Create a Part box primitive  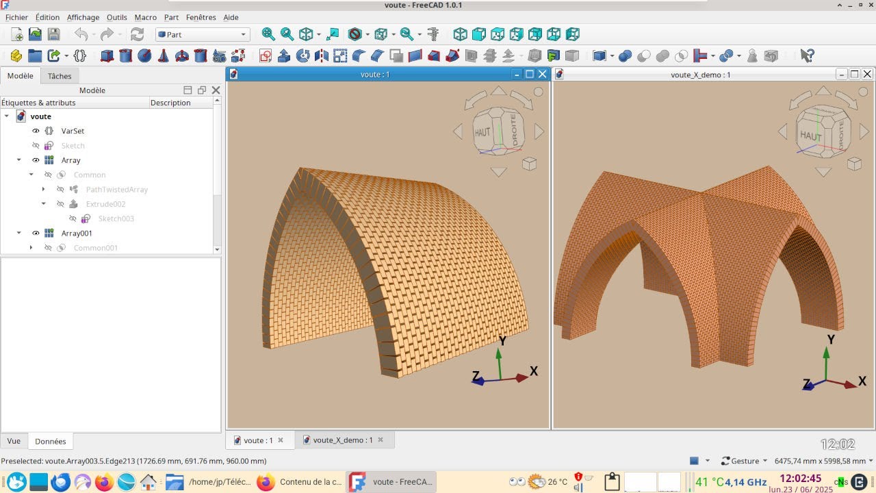tap(107, 55)
